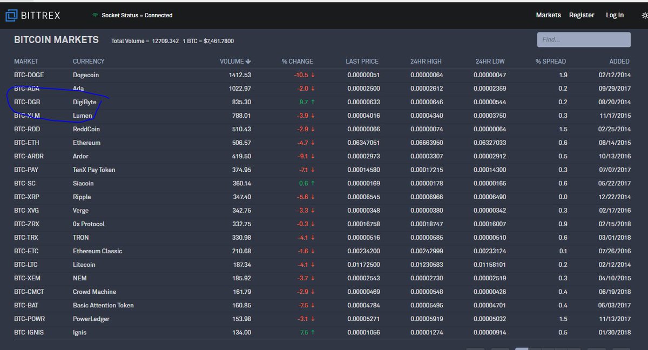Click the green socket status wifi icon
This screenshot has width=648, height=350.
[95, 16]
